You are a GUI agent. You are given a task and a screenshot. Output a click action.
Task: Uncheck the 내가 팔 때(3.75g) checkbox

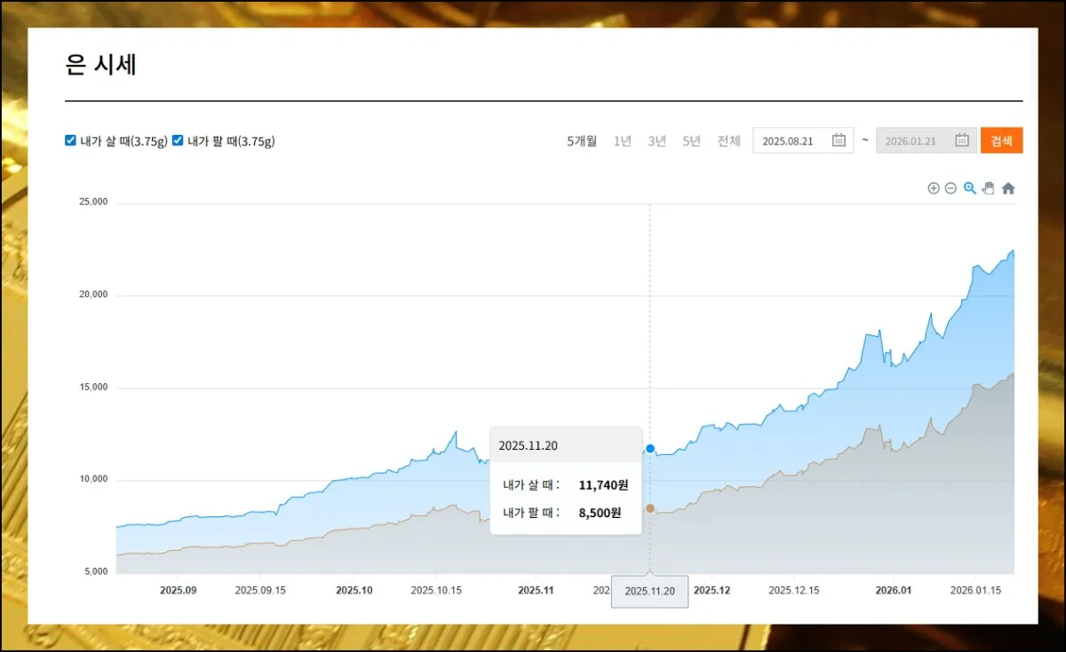tap(178, 140)
